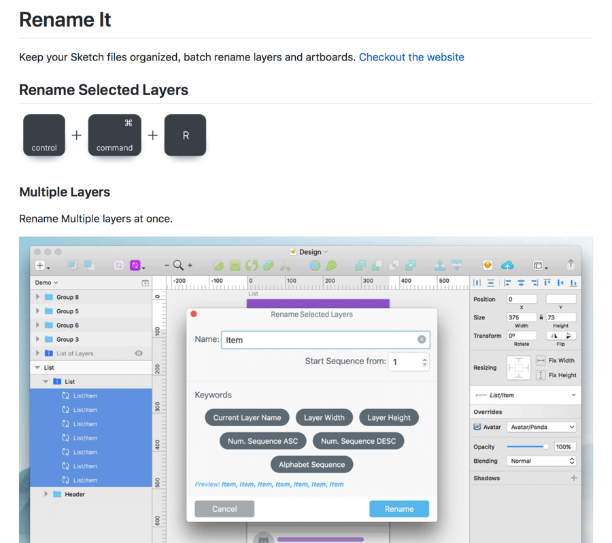Image resolution: width=612 pixels, height=543 pixels.
Task: Click the Mask tool icon
Action: coord(315,266)
